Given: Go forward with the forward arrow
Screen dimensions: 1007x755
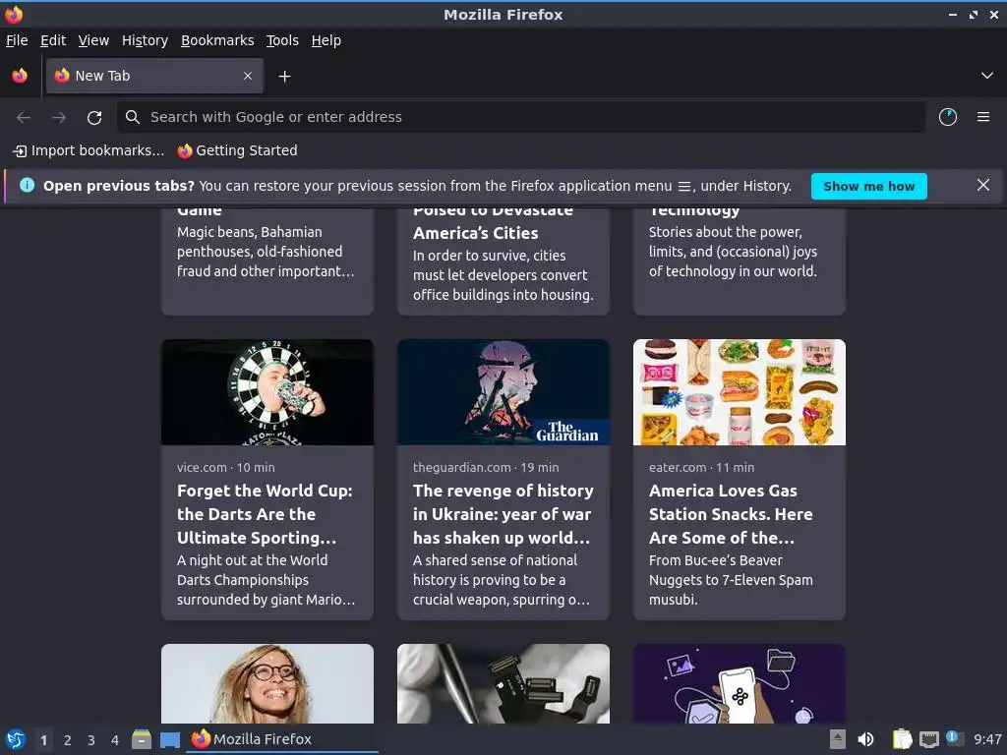Looking at the screenshot, I should pyautogui.click(x=59, y=117).
